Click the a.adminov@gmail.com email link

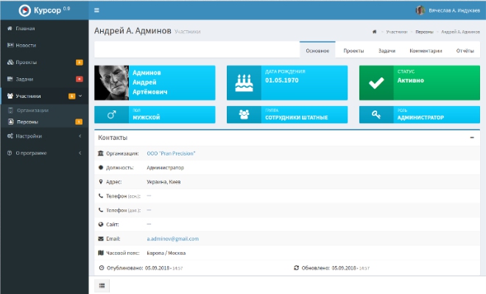[x=172, y=239]
